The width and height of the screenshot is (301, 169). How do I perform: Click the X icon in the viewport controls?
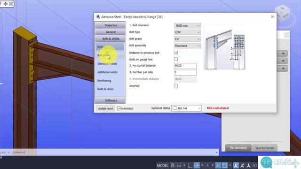pyautogui.click(x=11, y=4)
